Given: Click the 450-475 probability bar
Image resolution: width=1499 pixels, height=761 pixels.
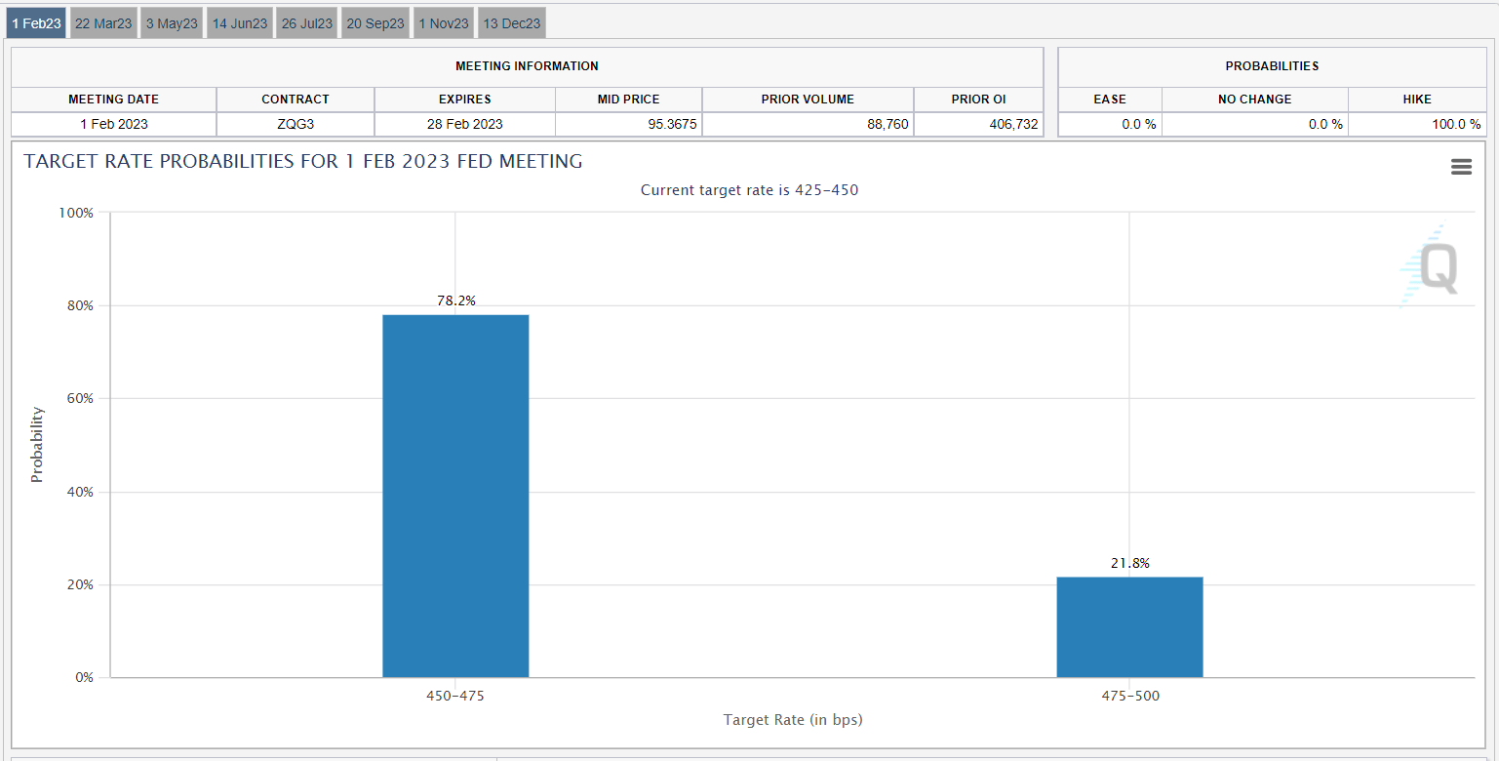Looking at the screenshot, I should click(455, 496).
